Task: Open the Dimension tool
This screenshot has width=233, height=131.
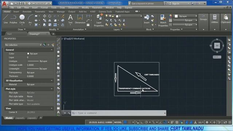Action: point(80,19)
